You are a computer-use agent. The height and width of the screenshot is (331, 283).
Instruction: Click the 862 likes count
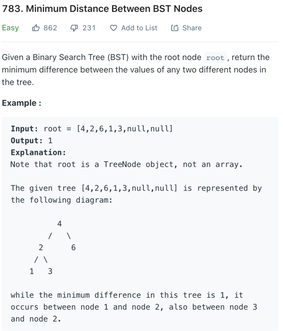[50, 28]
